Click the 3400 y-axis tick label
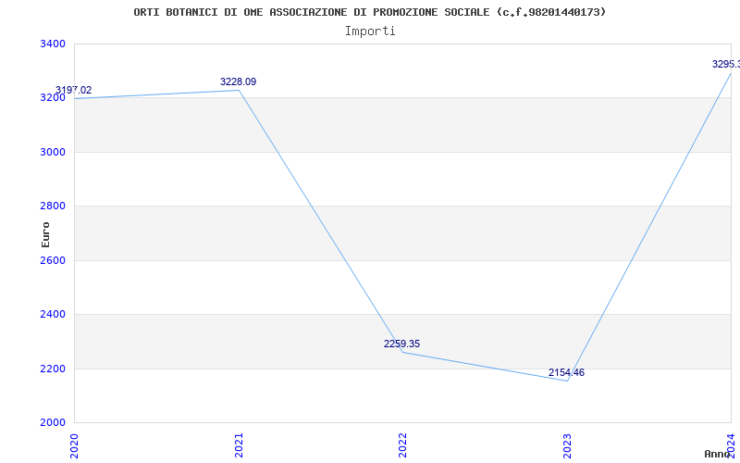The image size is (740, 463). pyautogui.click(x=52, y=44)
